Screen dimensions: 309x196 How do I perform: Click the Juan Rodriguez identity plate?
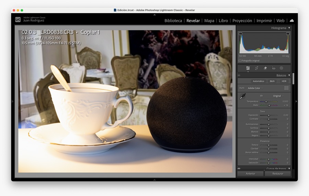tap(34, 21)
